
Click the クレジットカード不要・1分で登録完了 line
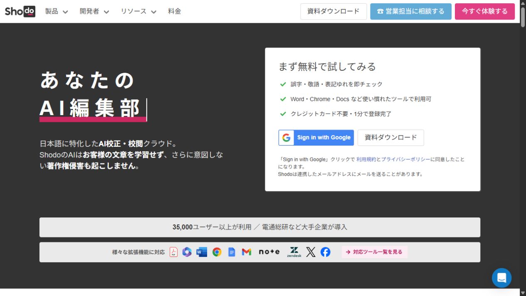pyautogui.click(x=341, y=114)
